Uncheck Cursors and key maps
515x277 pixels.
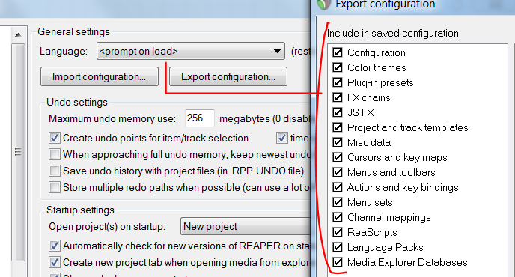(x=338, y=157)
